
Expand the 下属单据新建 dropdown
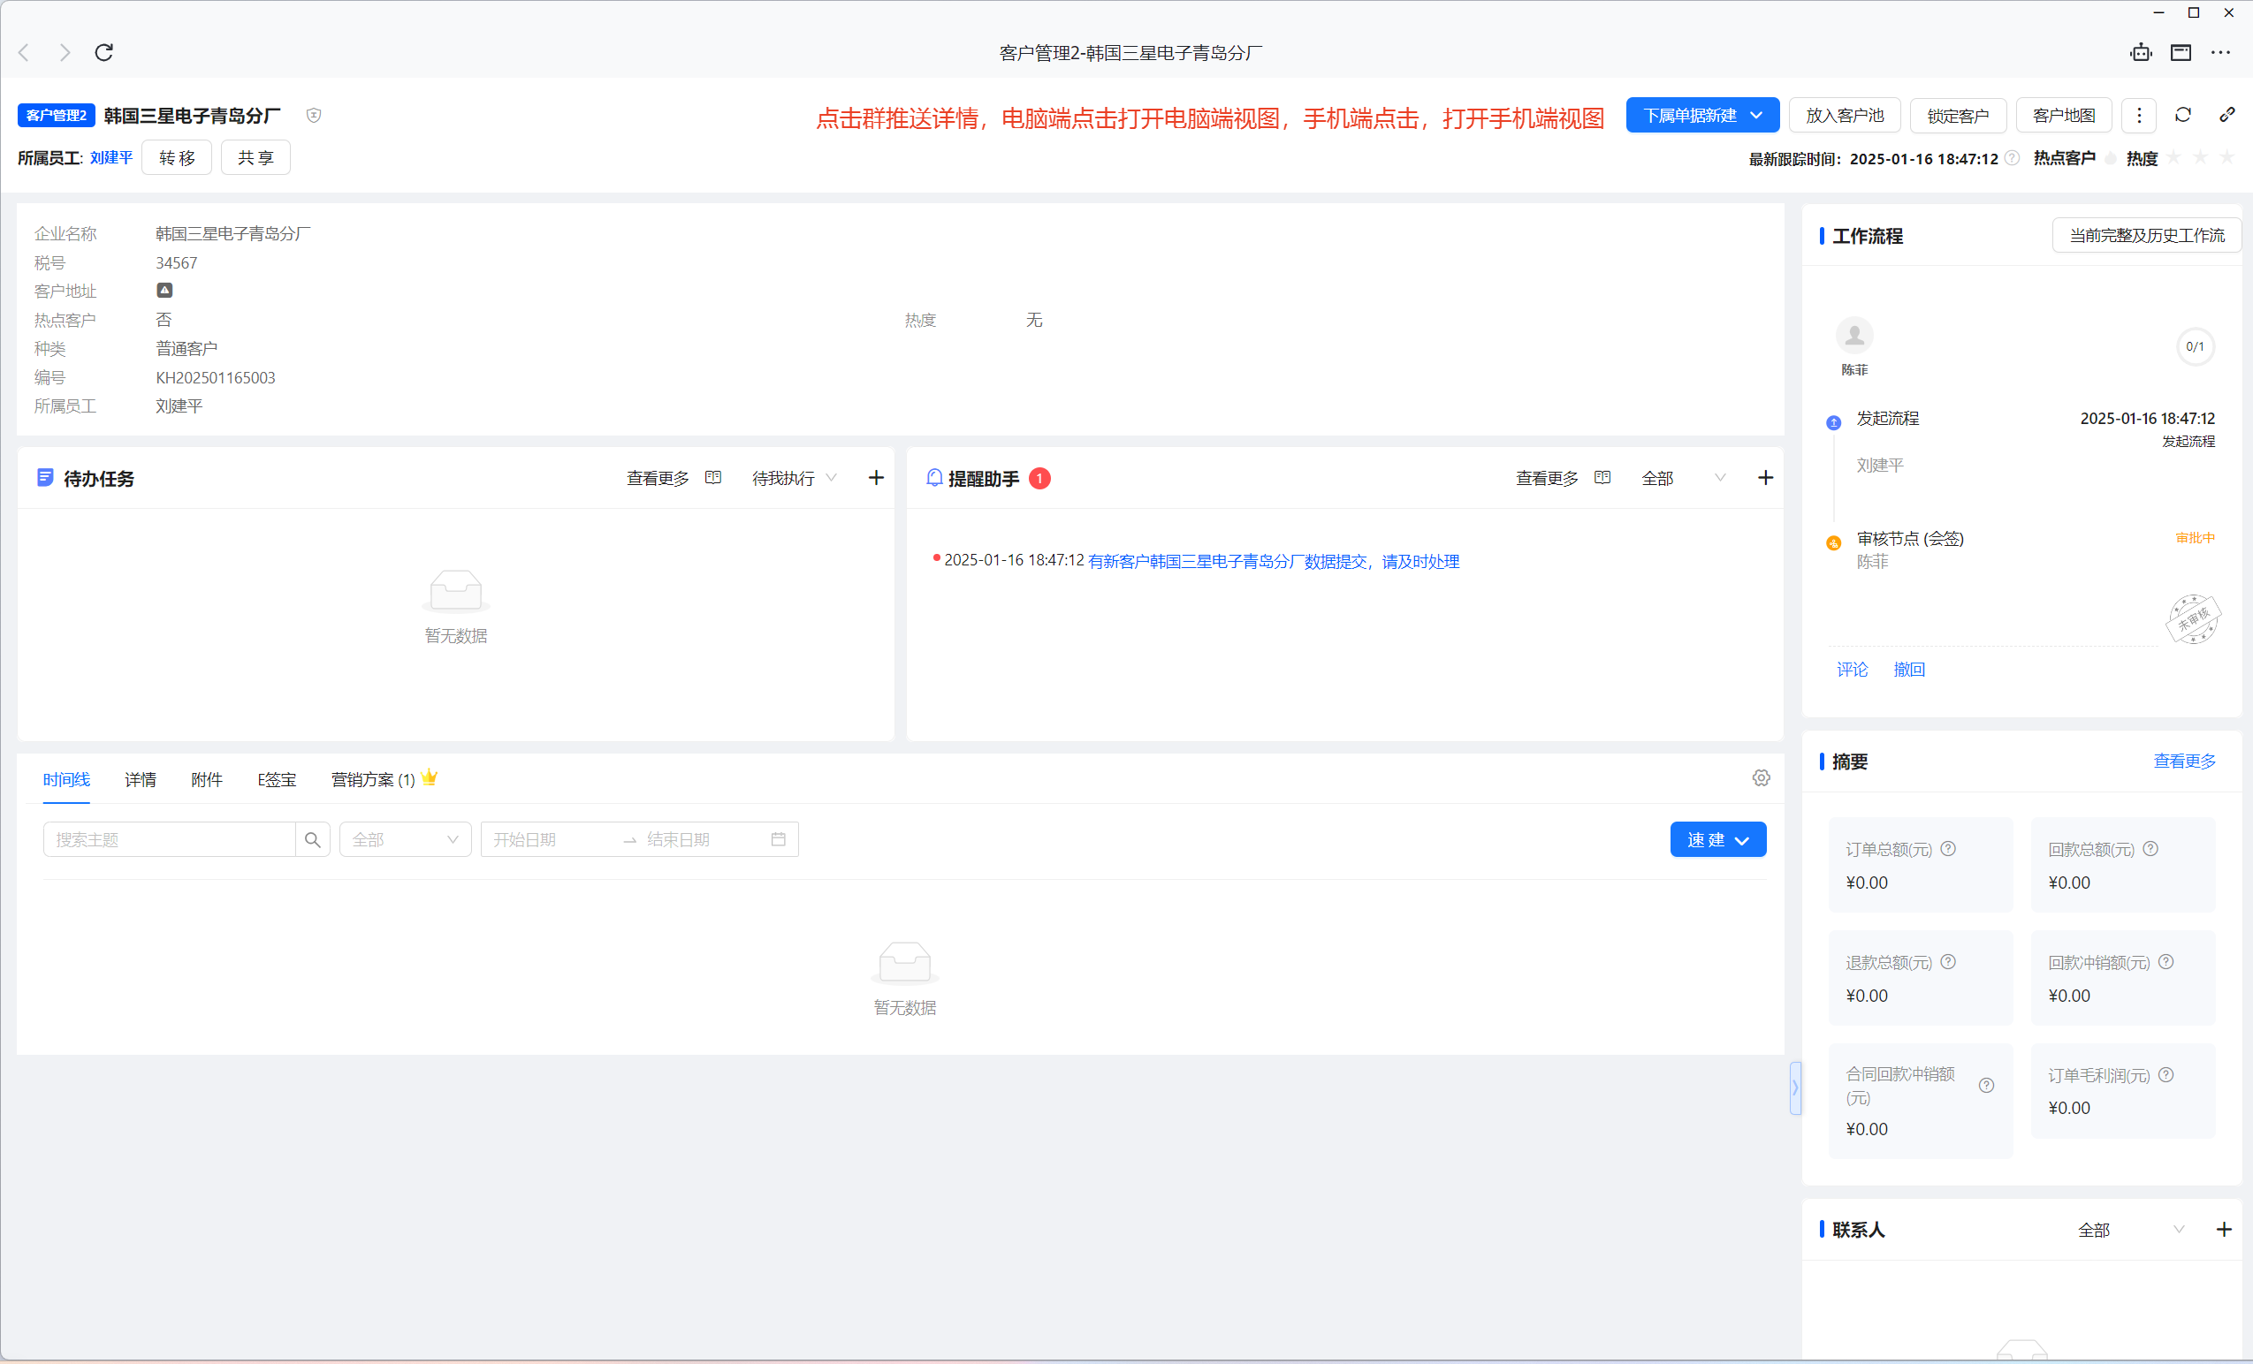[1702, 115]
